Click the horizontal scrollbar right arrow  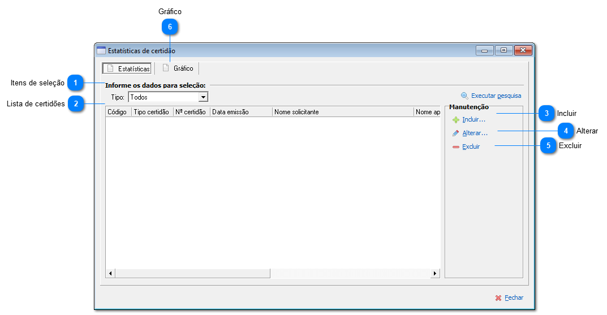435,274
